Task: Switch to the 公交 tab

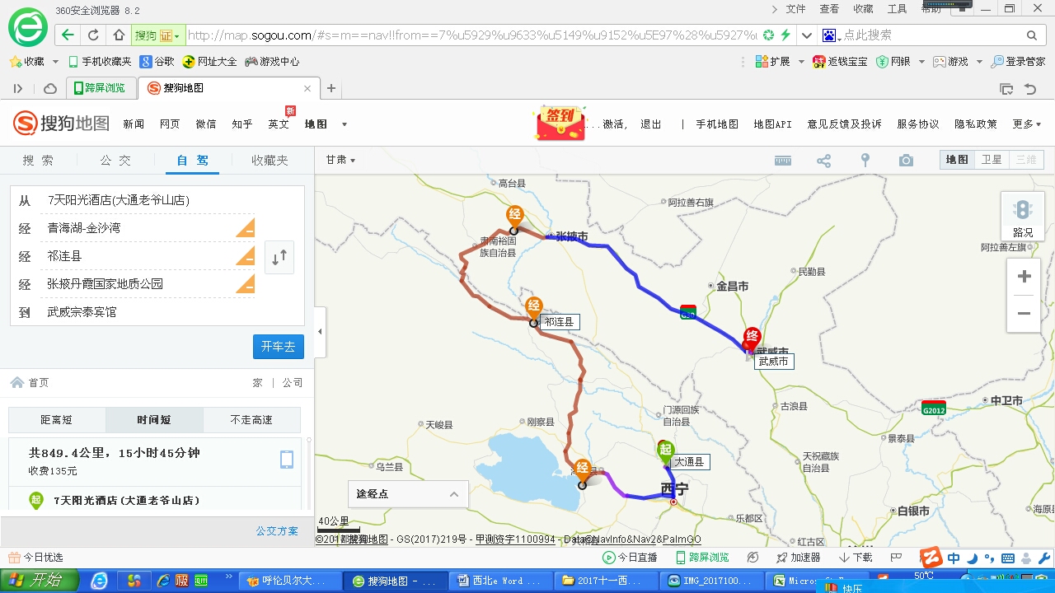Action: pos(115,161)
